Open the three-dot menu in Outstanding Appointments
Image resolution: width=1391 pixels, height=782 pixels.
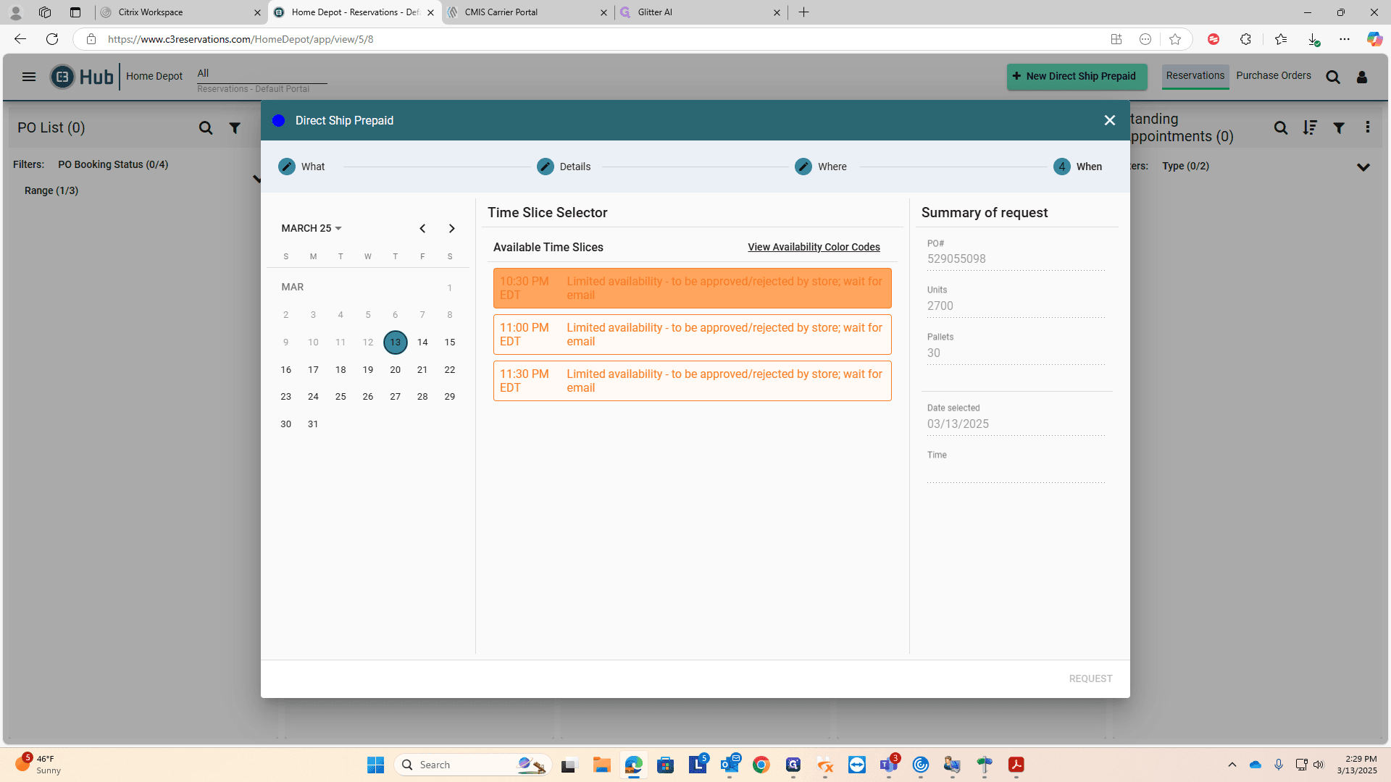[x=1368, y=127]
